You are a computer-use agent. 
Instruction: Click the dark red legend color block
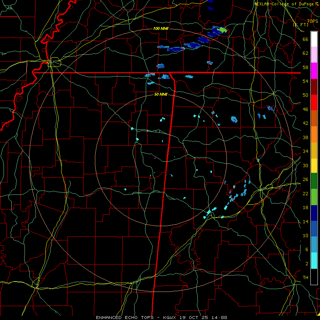tap(314, 86)
